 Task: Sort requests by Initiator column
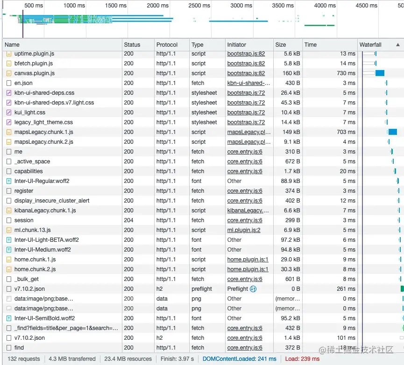(x=249, y=45)
